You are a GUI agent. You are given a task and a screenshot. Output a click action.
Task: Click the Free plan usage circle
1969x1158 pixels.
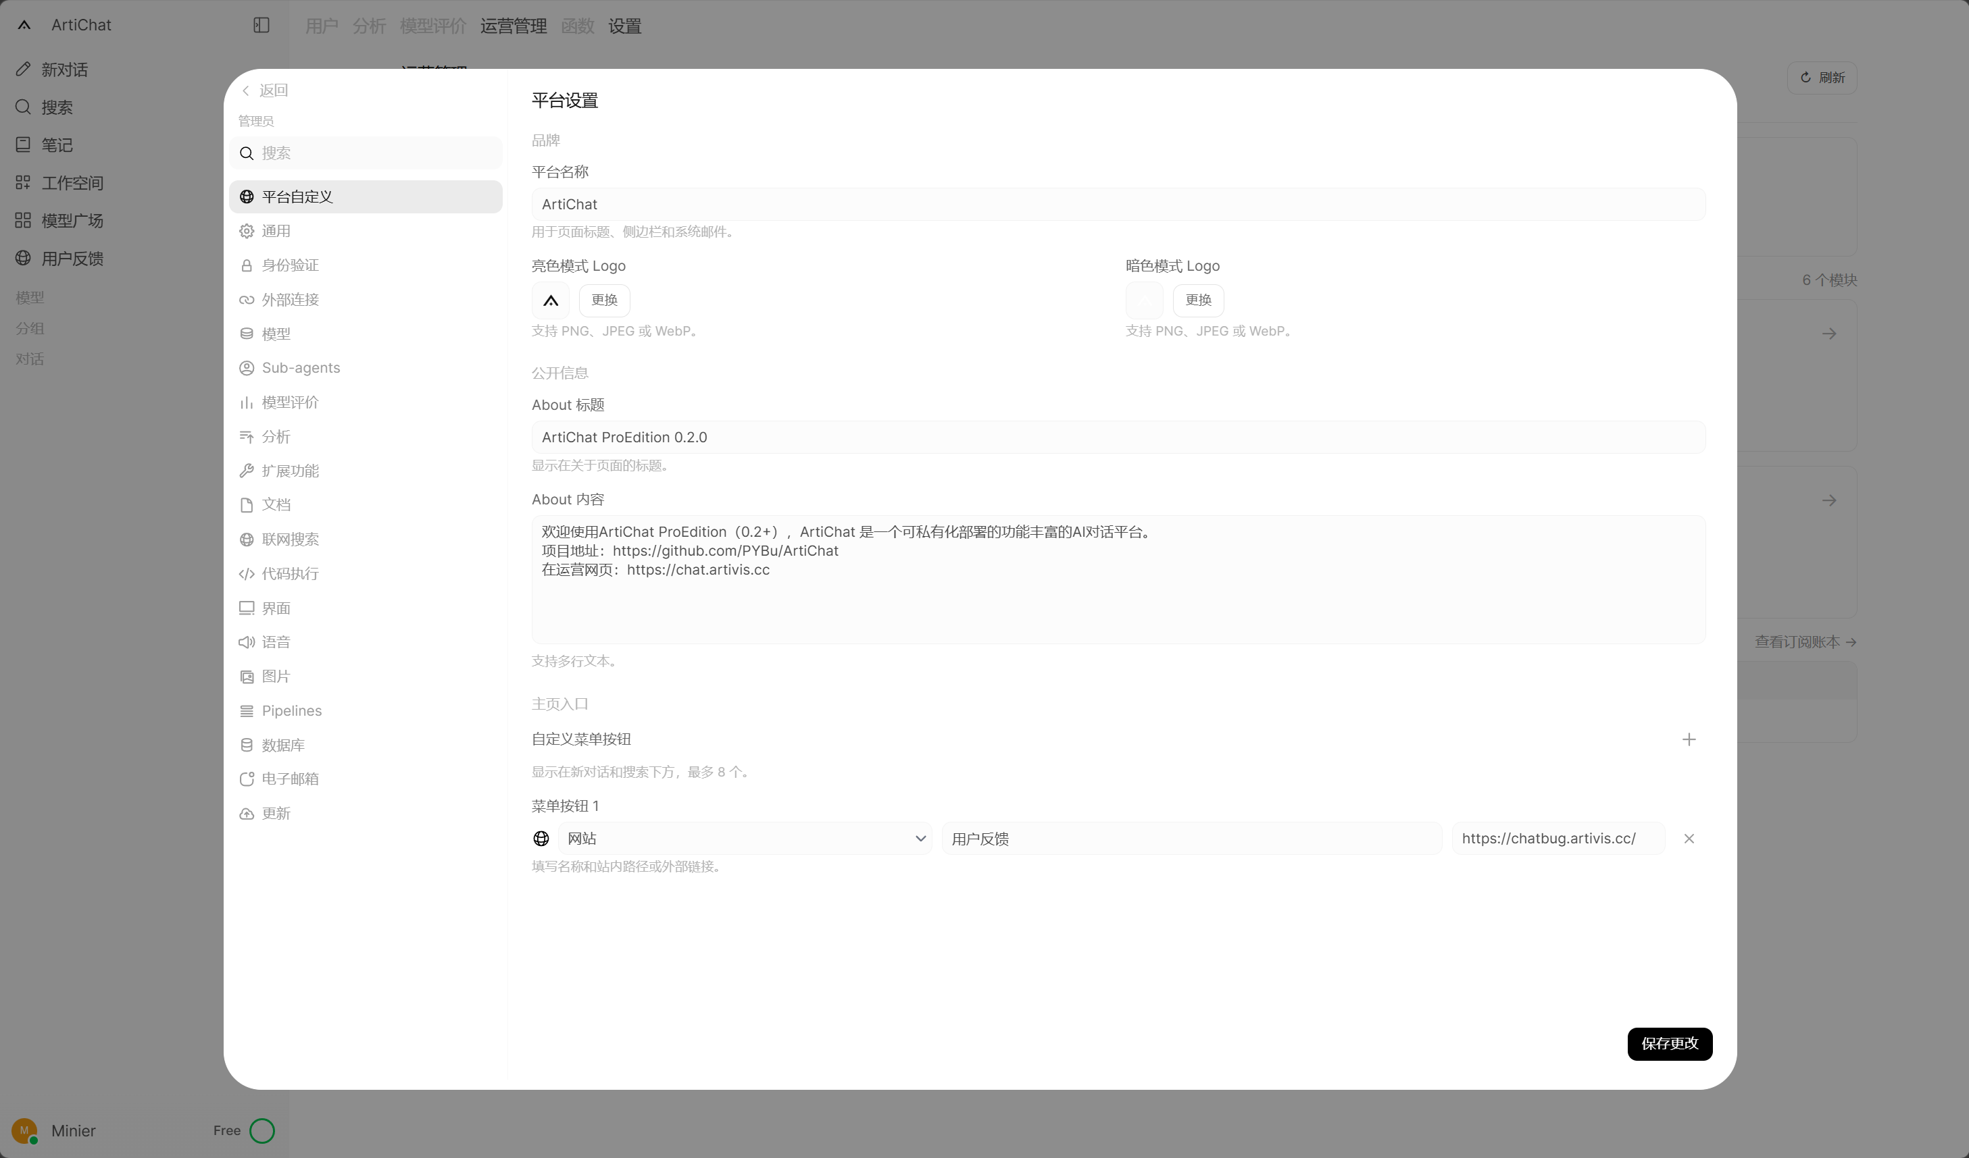[261, 1130]
